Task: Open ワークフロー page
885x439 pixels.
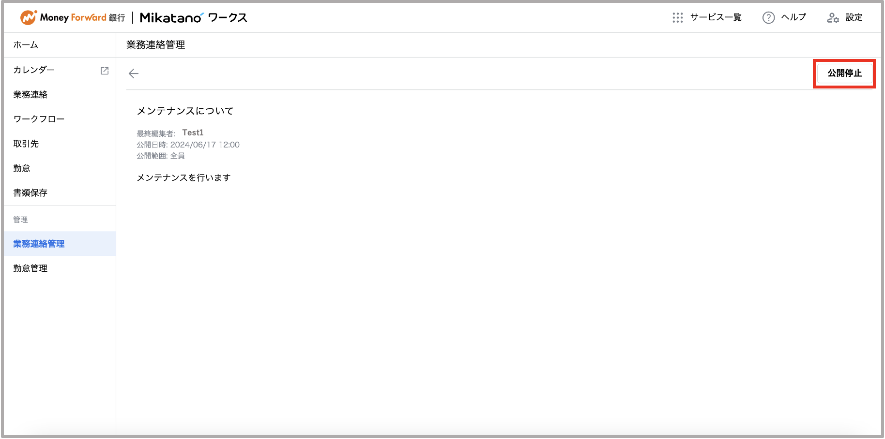Action: pos(60,119)
